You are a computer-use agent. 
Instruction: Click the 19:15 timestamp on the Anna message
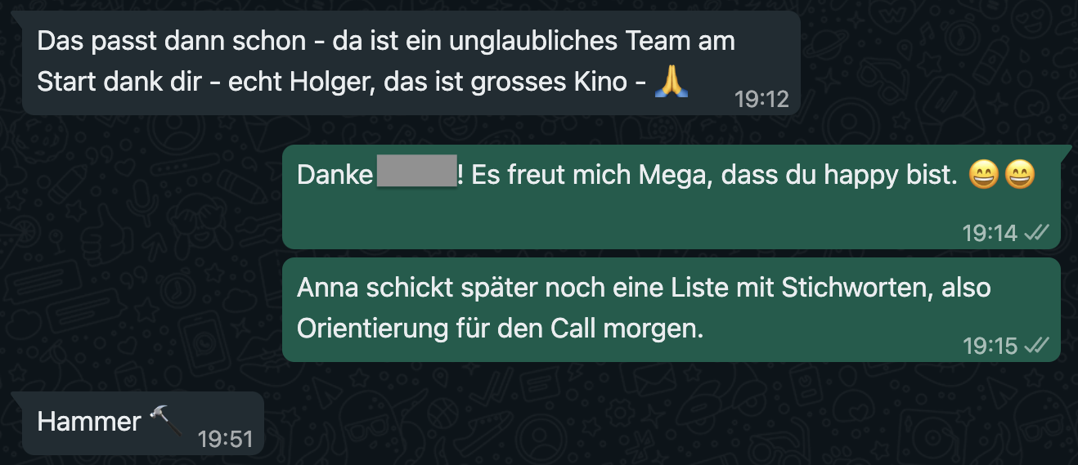tap(990, 346)
